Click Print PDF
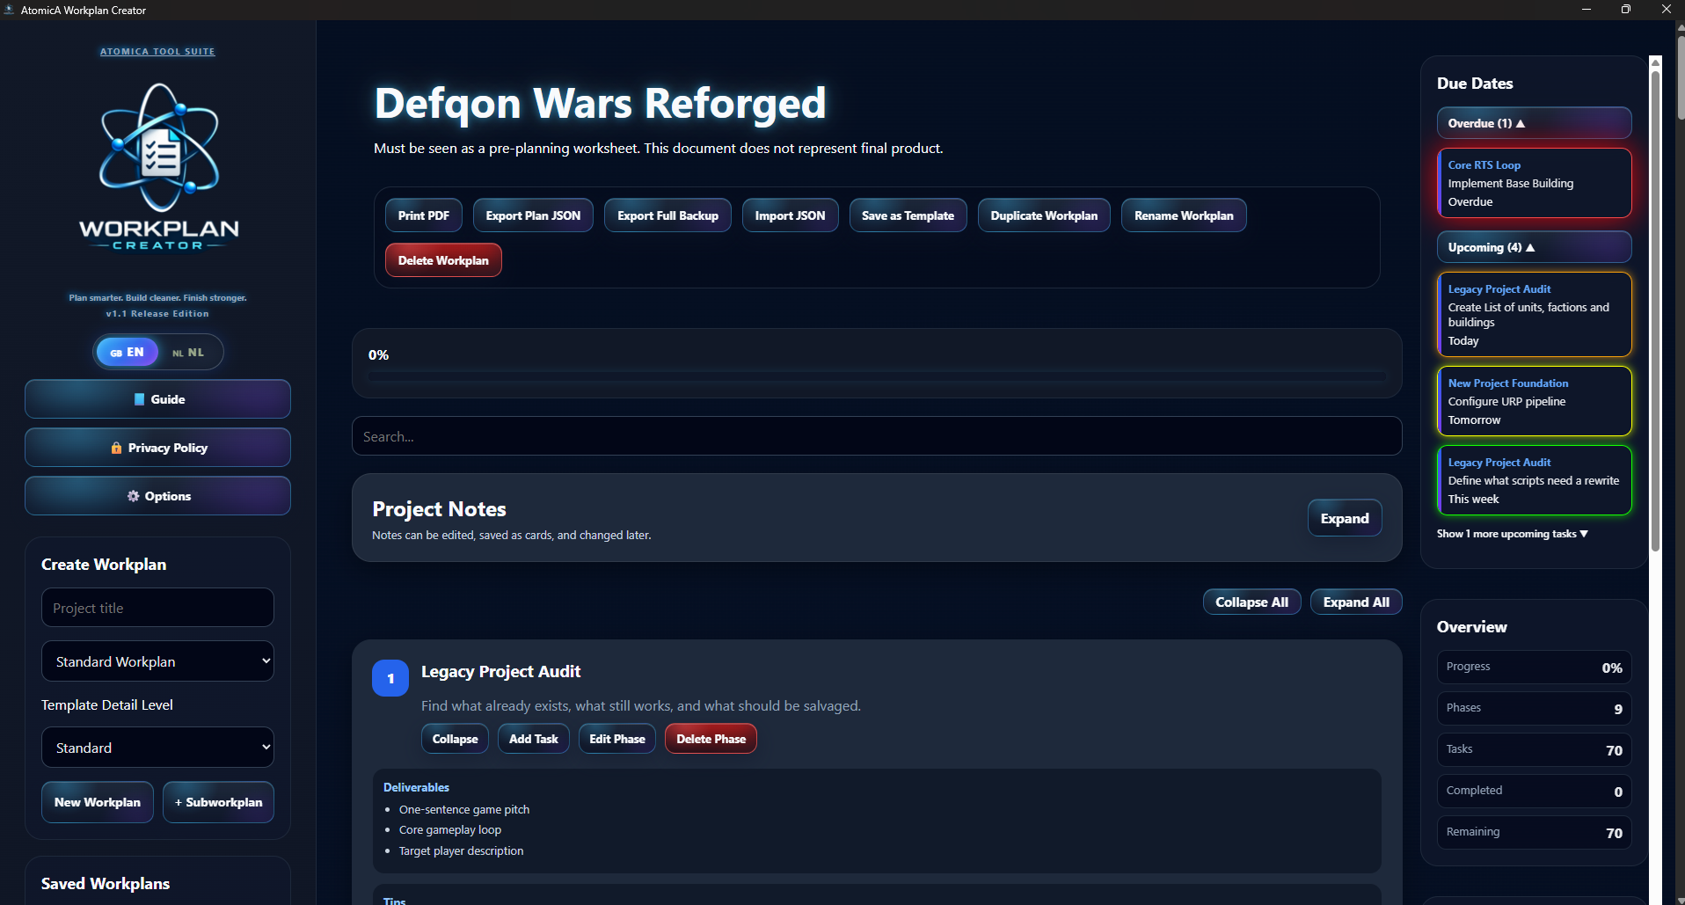This screenshot has height=905, width=1685. [423, 215]
